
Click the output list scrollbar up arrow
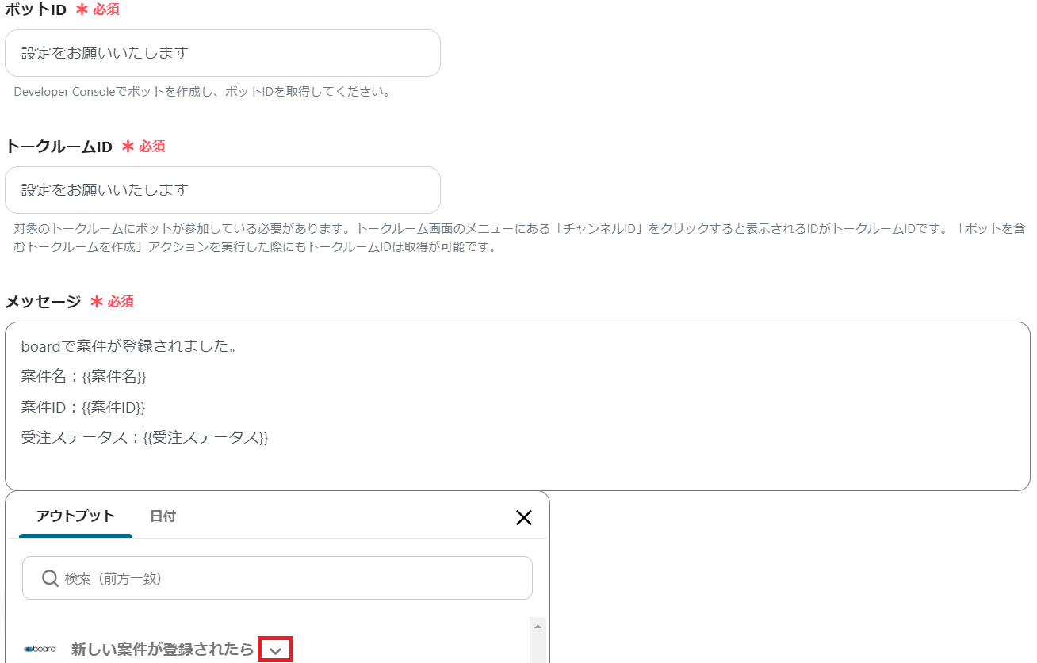pyautogui.click(x=538, y=627)
